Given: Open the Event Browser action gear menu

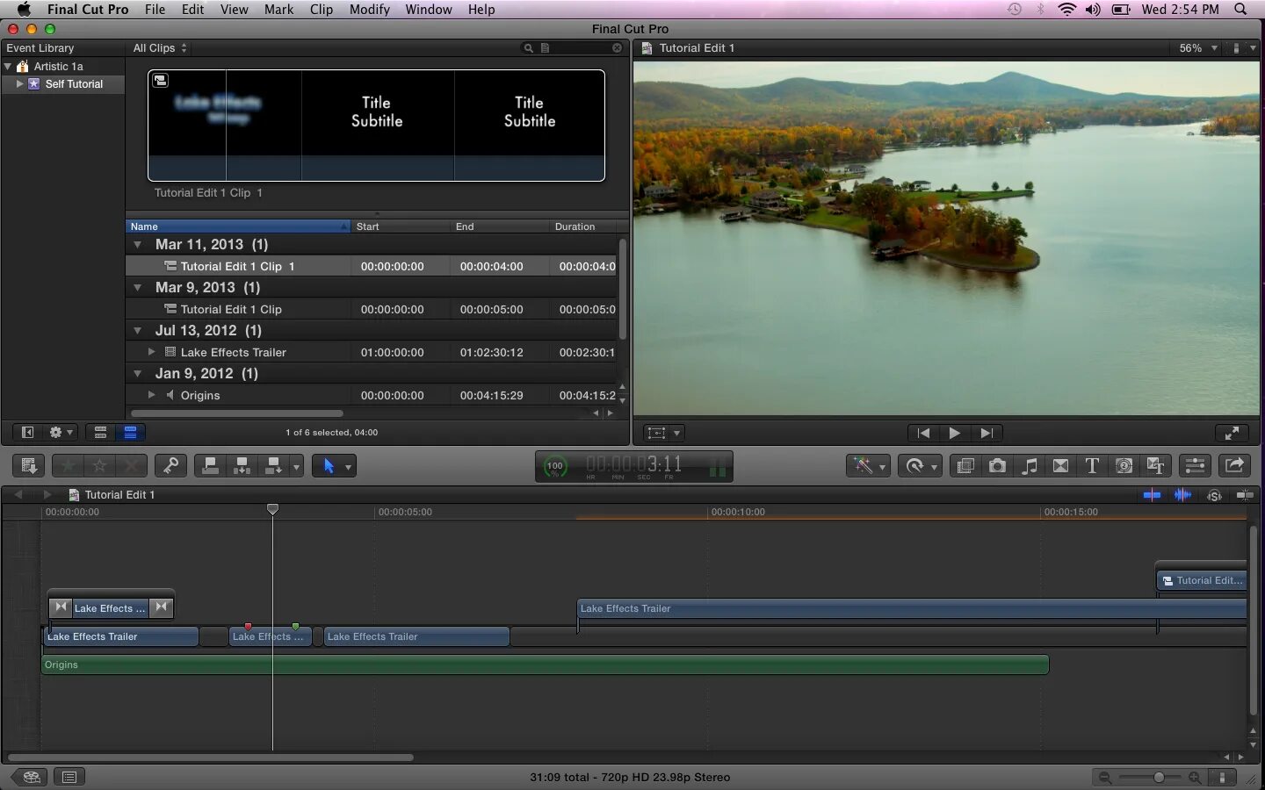Looking at the screenshot, I should coord(61,432).
